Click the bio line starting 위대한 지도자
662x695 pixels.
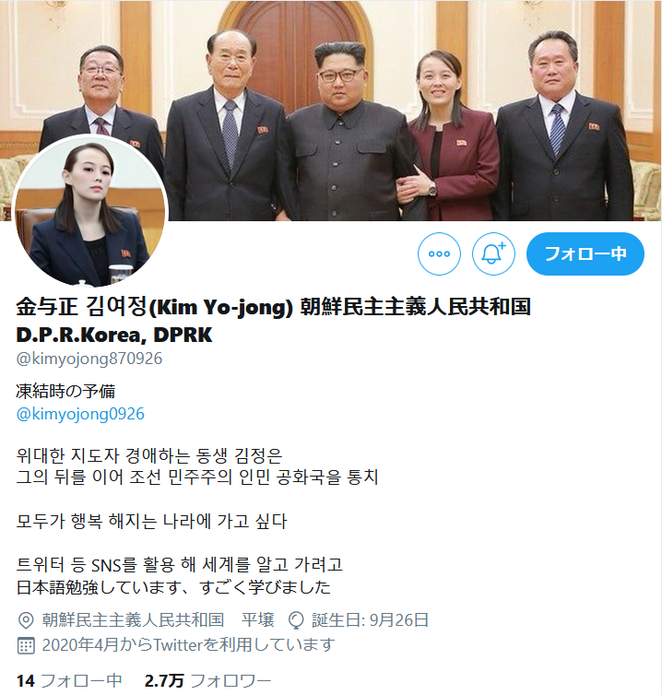[149, 455]
